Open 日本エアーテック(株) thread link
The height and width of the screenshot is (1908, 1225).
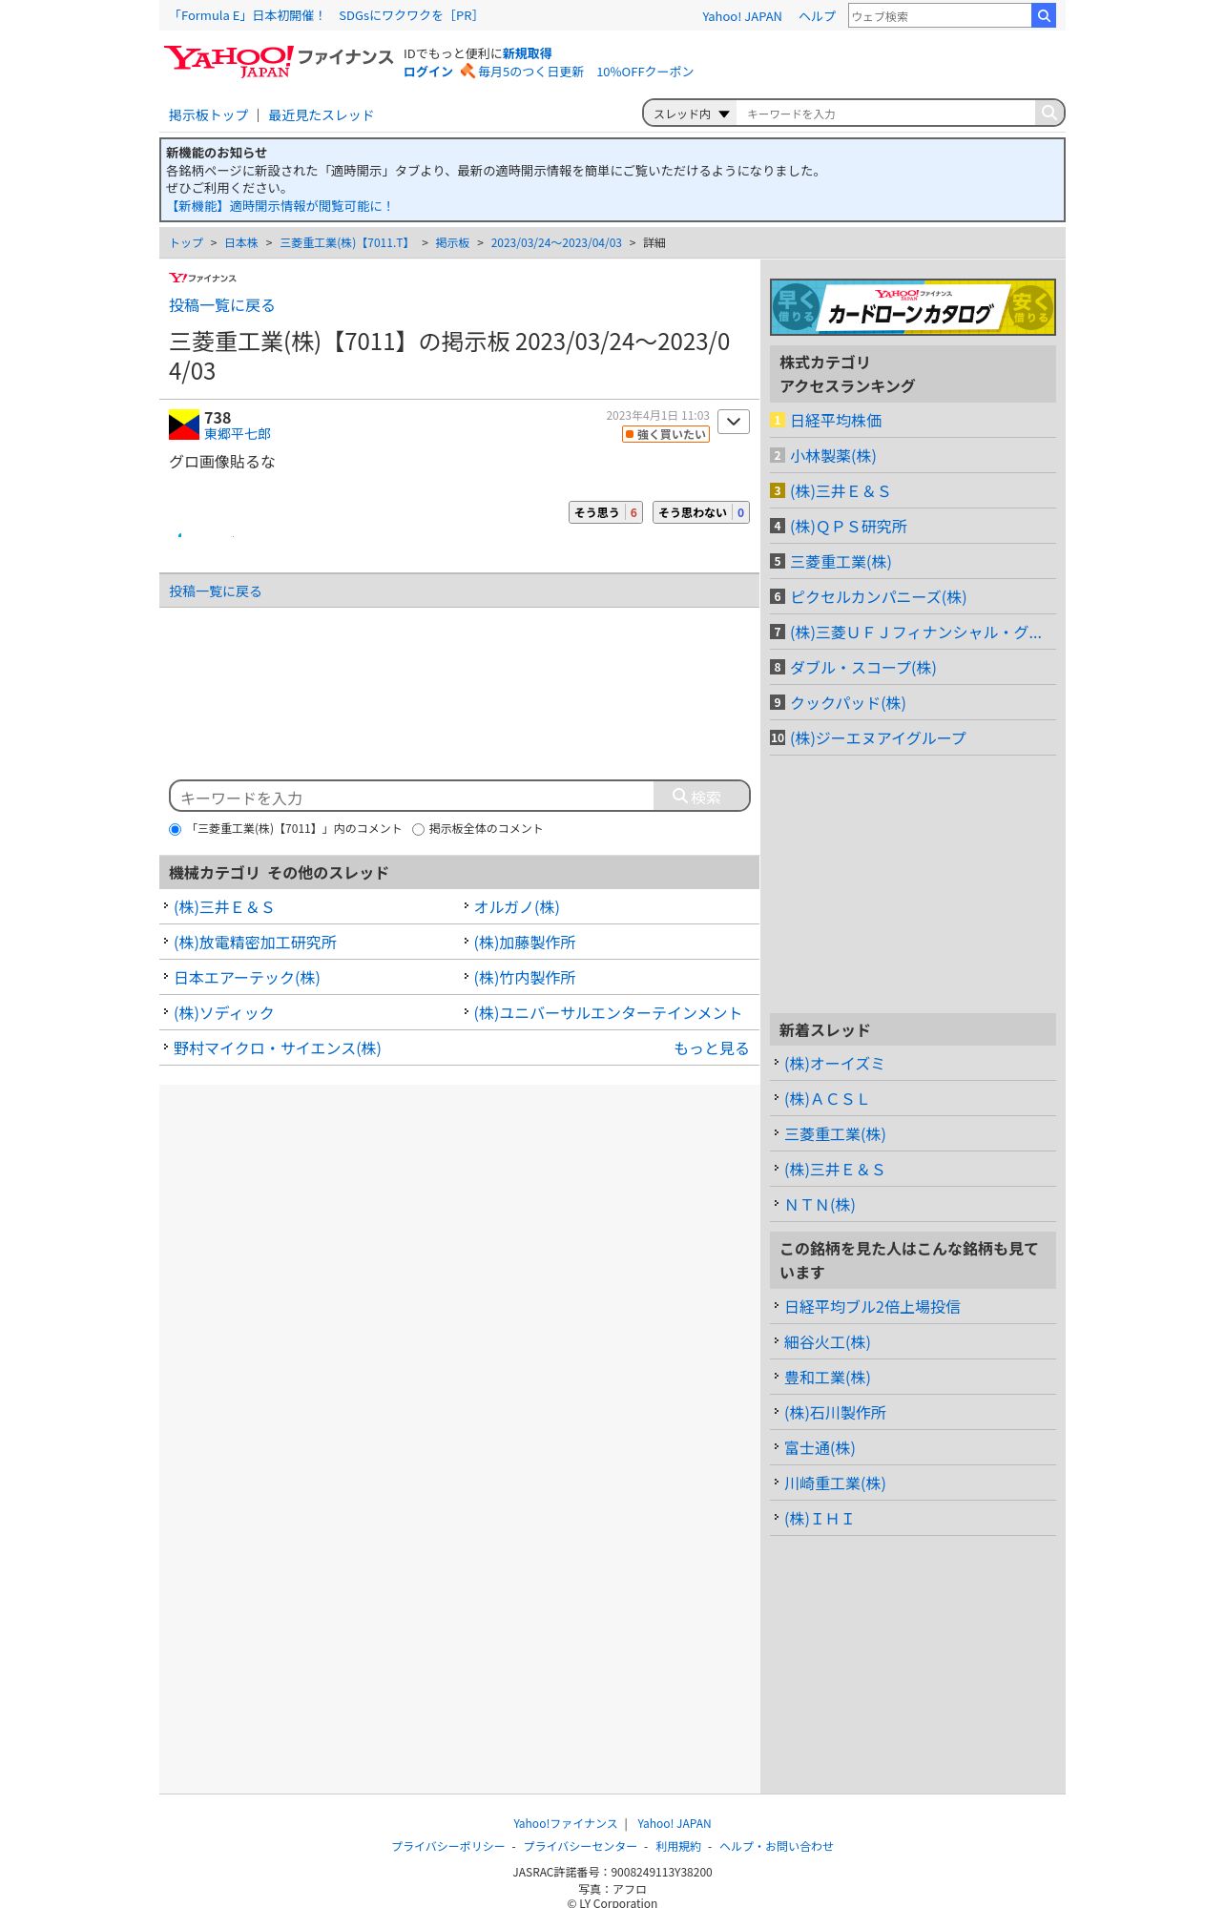pos(246,978)
